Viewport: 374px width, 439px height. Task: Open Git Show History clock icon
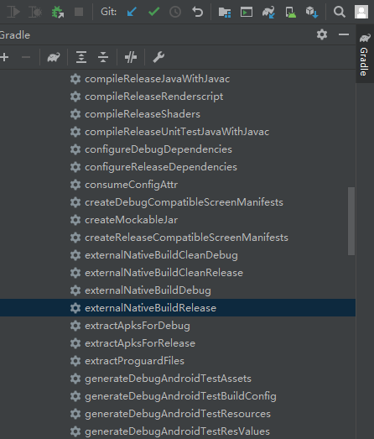point(175,12)
